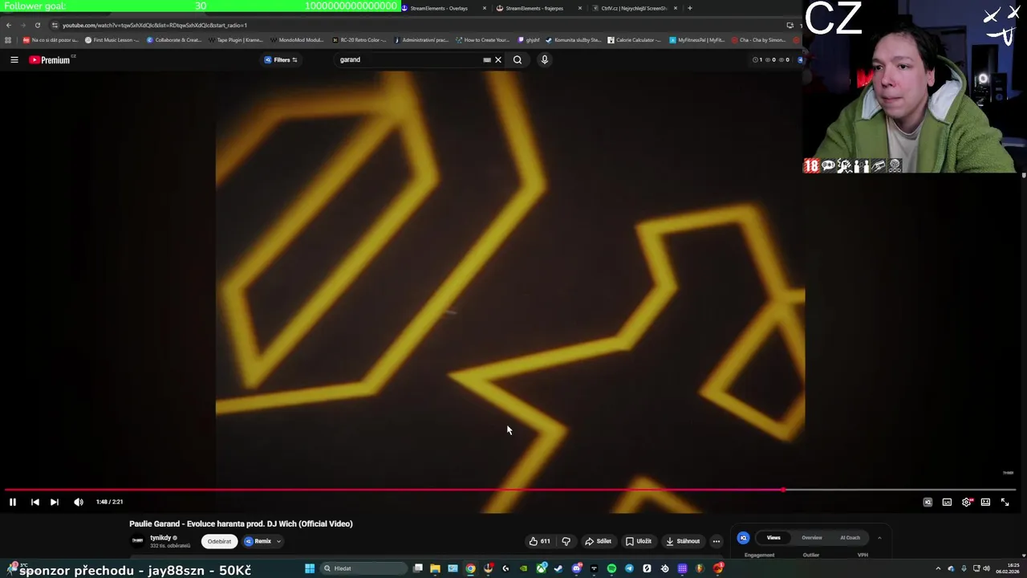The height and width of the screenshot is (578, 1027).
Task: Open 'Tape Plugin | Krame...' bookmark
Action: [x=235, y=39]
